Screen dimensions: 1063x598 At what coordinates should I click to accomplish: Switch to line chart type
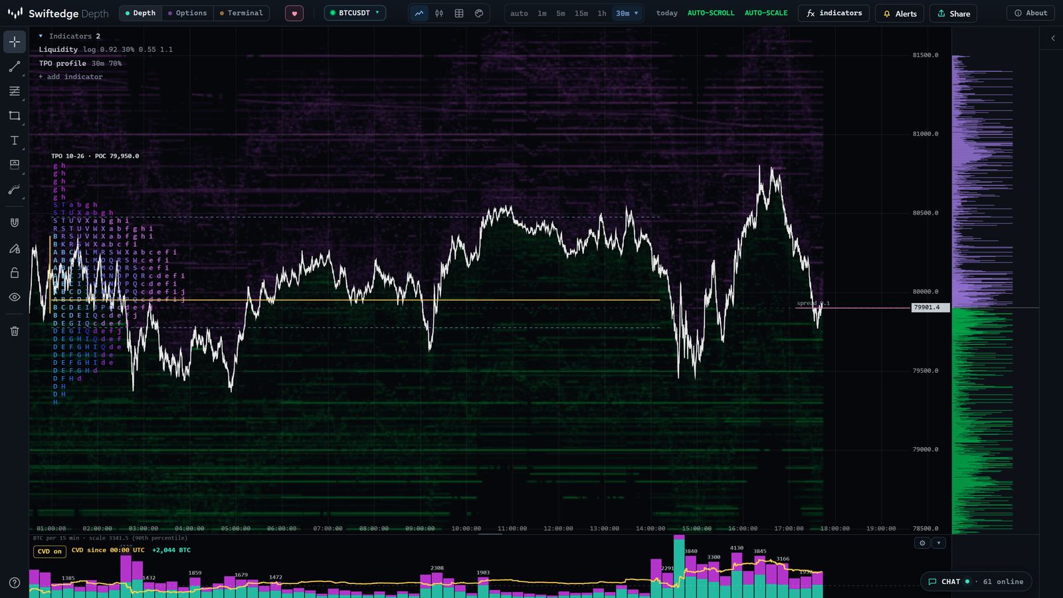click(419, 13)
